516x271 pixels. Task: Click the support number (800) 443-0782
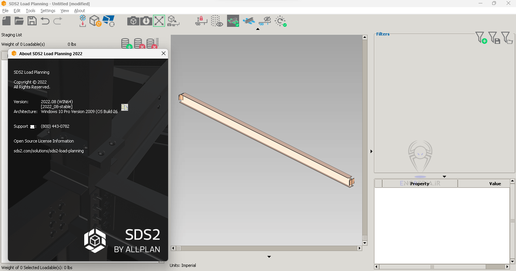(x=55, y=126)
